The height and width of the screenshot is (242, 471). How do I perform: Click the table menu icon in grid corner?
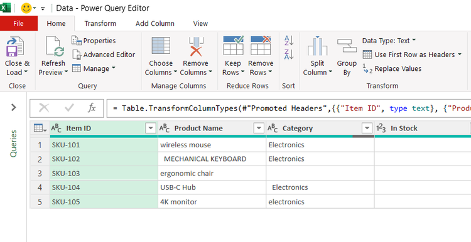[x=40, y=129]
